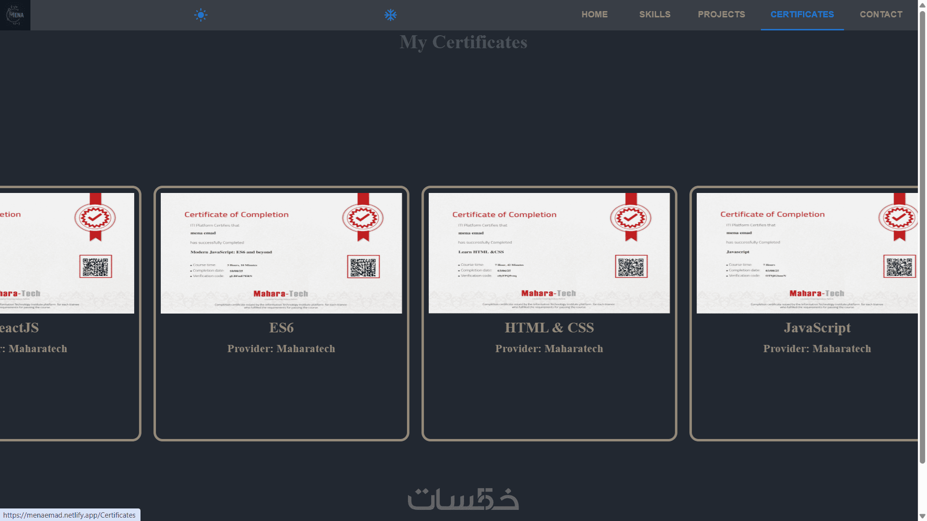Select the Certificates nav tab
Screen dimensions: 927x521
(802, 14)
